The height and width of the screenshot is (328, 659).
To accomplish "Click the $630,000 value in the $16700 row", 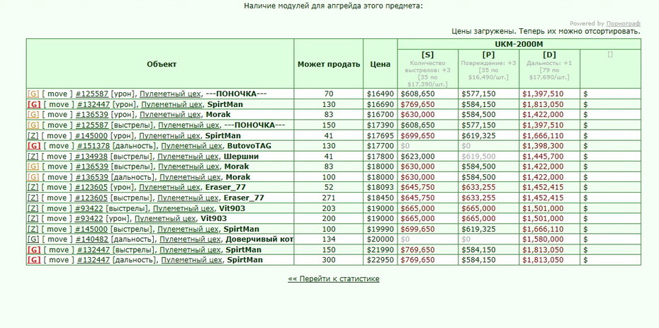I will pyautogui.click(x=418, y=115).
